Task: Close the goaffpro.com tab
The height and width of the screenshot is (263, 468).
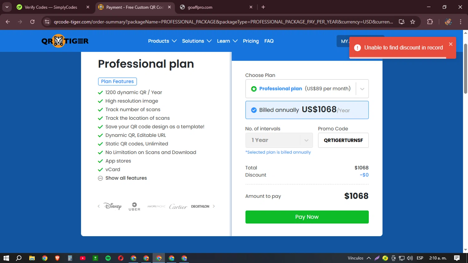Action: tap(251, 7)
